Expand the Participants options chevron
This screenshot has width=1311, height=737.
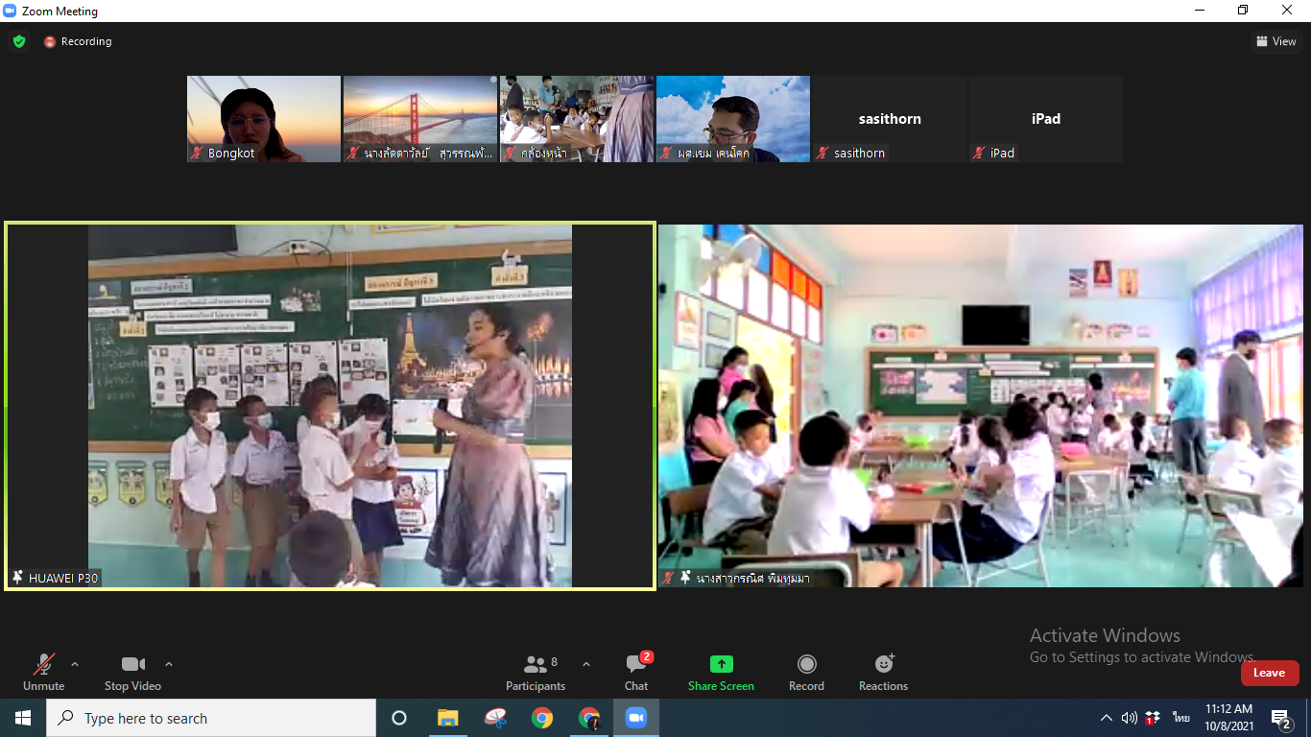pyautogui.click(x=586, y=664)
